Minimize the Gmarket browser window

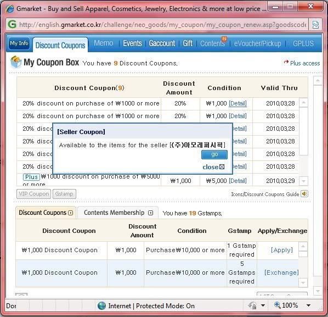275,7
